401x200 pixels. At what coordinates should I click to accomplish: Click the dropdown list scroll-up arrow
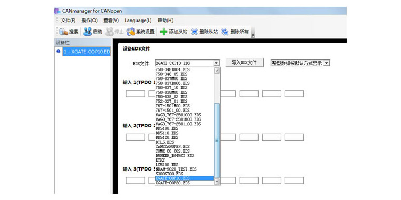217,71
